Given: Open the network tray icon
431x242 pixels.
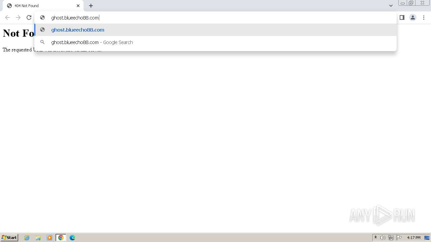Looking at the screenshot, I should click(x=391, y=238).
